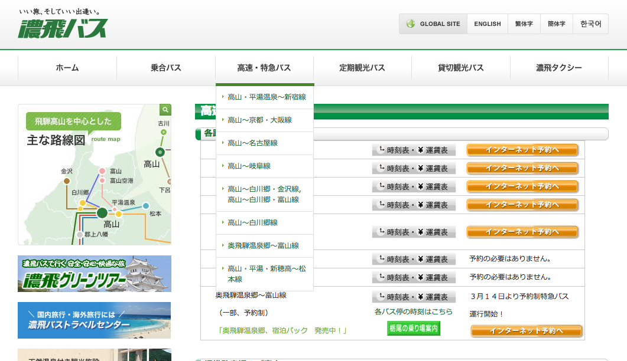Switch language to 繁体字
The height and width of the screenshot is (361, 627).
(524, 24)
